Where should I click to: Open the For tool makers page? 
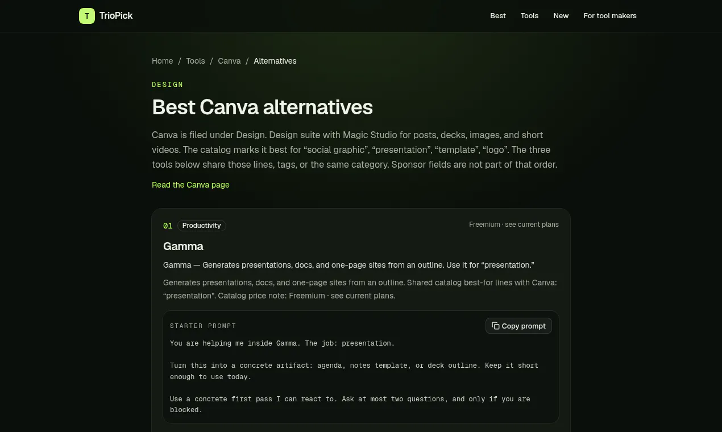click(x=610, y=16)
